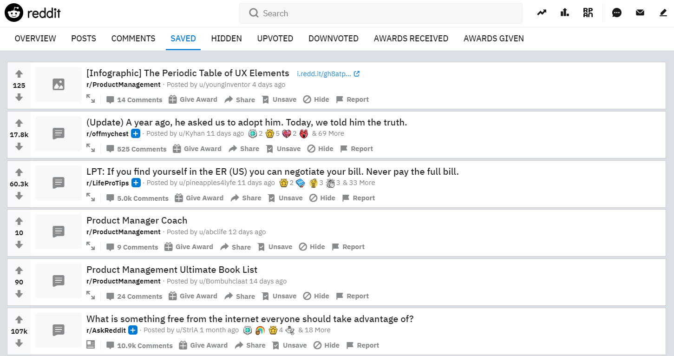The image size is (674, 356).
Task: Open the chat bubble icon
Action: point(617,13)
